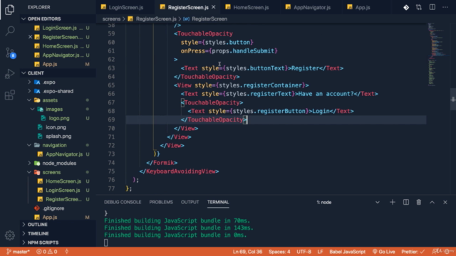The height and width of the screenshot is (256, 456).
Task: Collapse the Open Editors section
Action: pos(58,18)
